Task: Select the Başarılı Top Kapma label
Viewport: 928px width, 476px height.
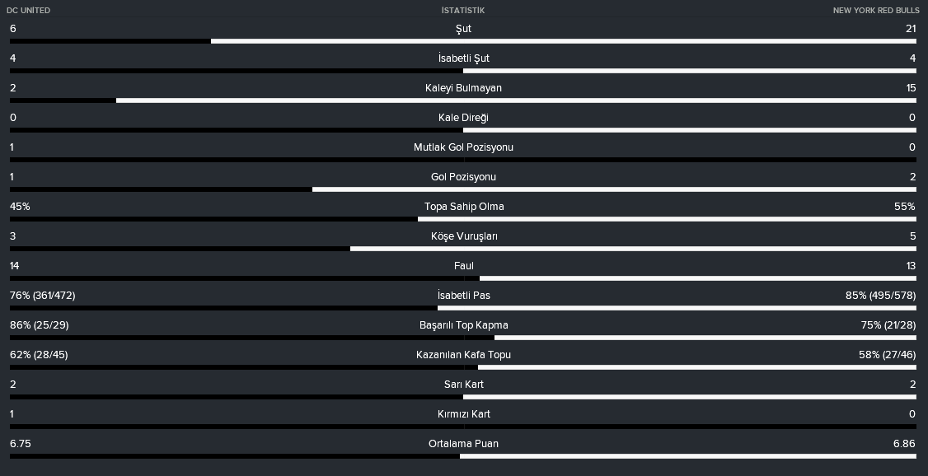Action: (463, 325)
